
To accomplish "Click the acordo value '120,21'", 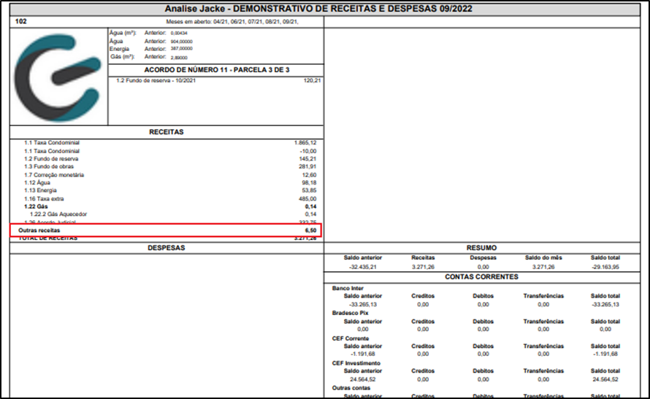I will click(312, 81).
